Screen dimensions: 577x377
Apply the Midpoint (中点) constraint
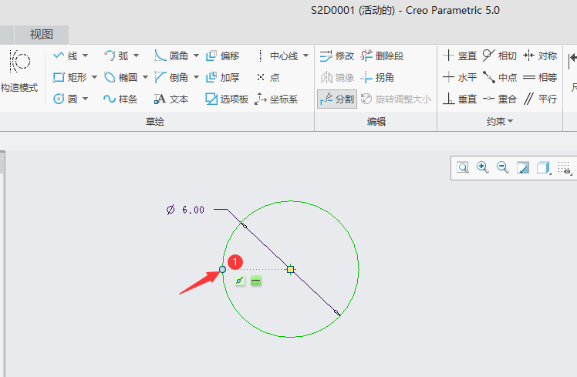pyautogui.click(x=500, y=77)
